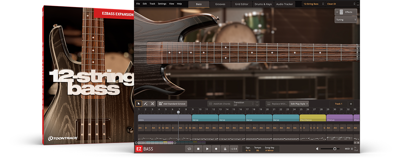Screen dimensions: 403x164
Task: Open the Track menu
Action: pyautogui.click(x=152, y=4)
